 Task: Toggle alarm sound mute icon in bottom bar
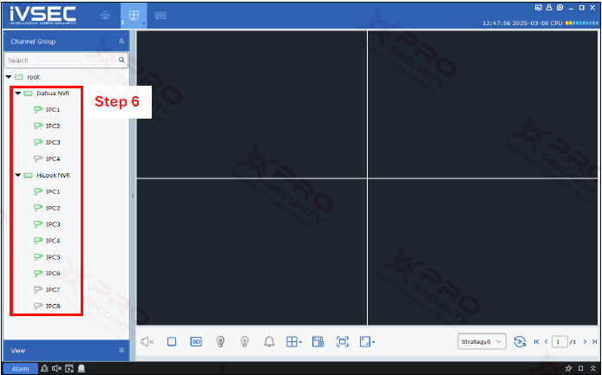[57, 368]
